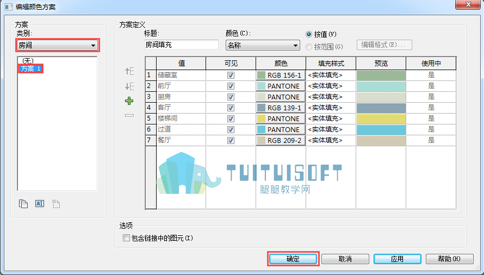Open fill pattern for 过道 row
The width and height of the screenshot is (484, 275).
pyautogui.click(x=331, y=129)
